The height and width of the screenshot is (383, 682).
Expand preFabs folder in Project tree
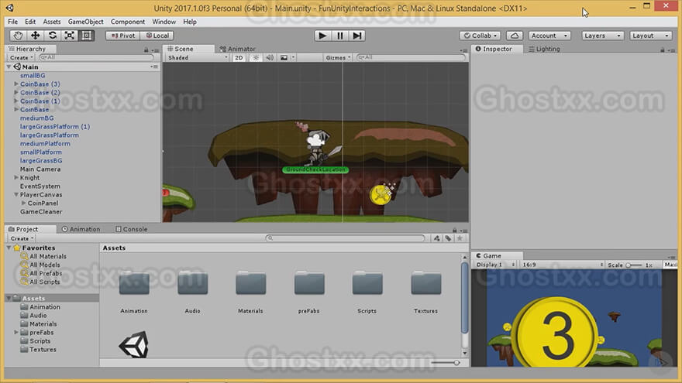pos(16,332)
